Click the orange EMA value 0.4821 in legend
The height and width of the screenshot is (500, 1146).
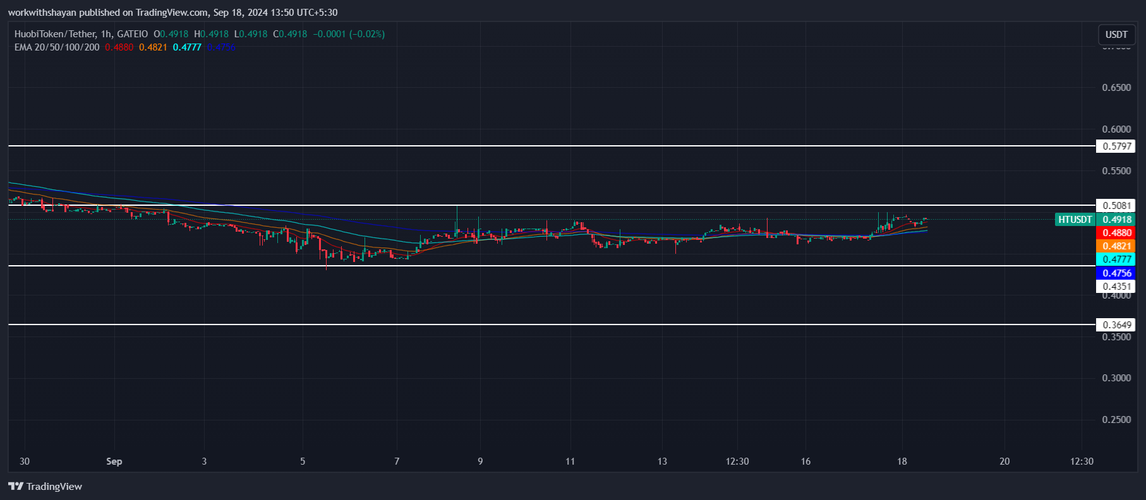[154, 47]
